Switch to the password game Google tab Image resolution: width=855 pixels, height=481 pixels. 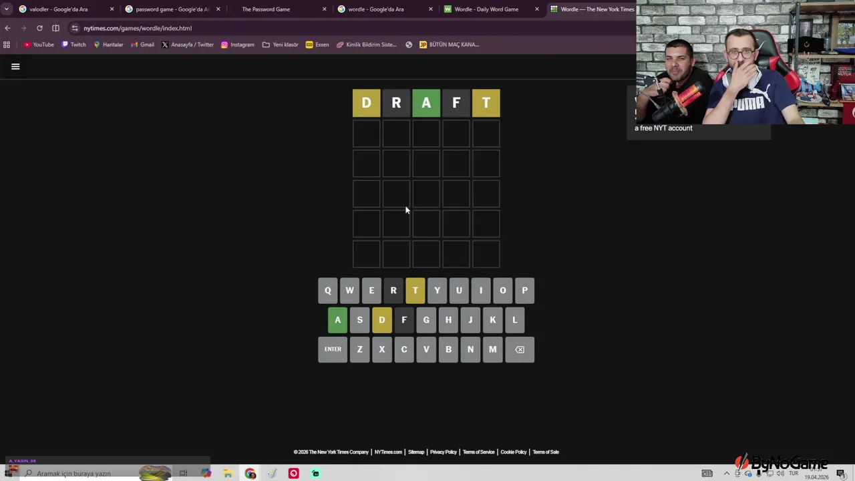[x=172, y=9]
